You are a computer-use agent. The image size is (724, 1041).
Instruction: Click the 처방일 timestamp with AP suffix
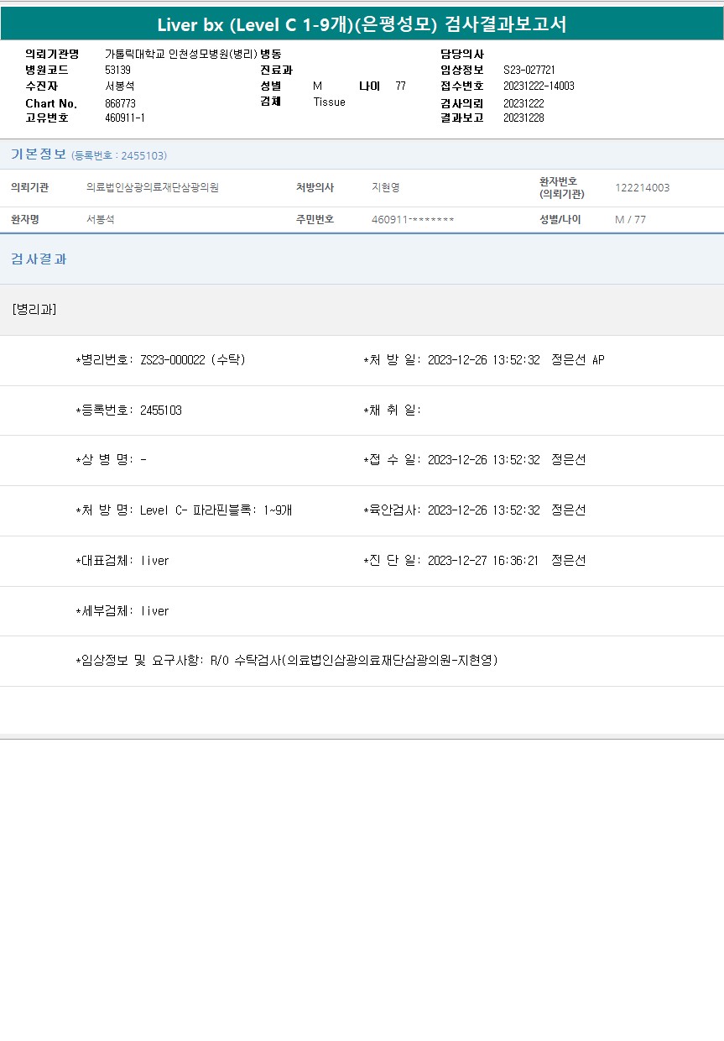coord(515,360)
